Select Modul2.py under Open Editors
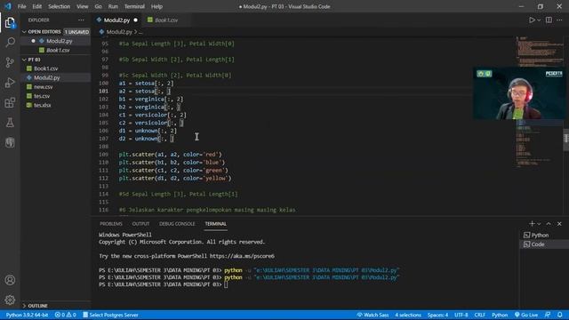Image resolution: width=569 pixels, height=320 pixels. click(x=60, y=41)
